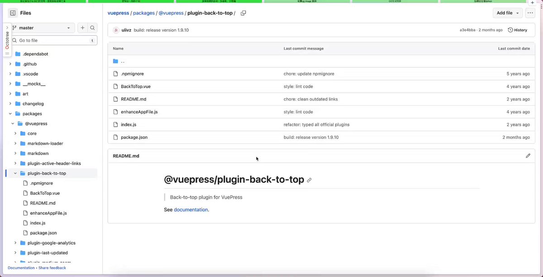The image size is (543, 277).
Task: Navigate to vuepress breadcrumb root
Action: 118,13
